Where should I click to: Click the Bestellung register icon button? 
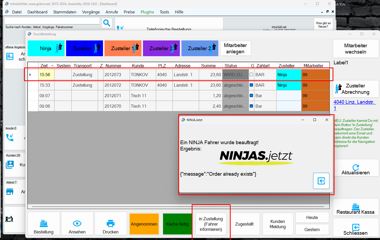(44, 224)
